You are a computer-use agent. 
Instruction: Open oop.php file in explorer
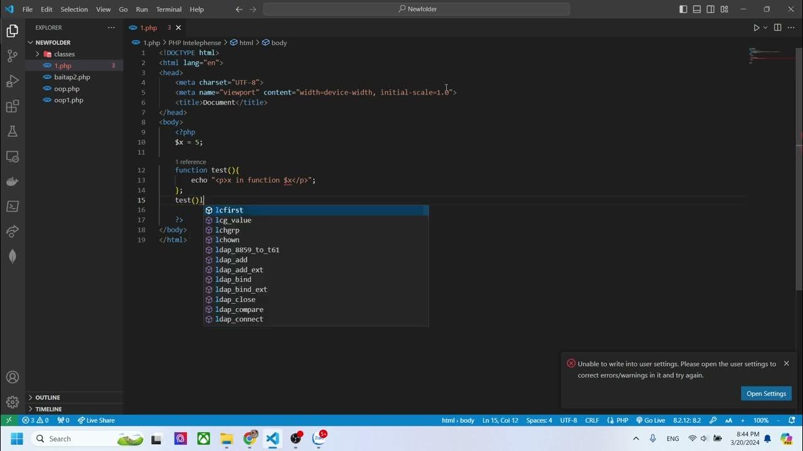click(74, 88)
